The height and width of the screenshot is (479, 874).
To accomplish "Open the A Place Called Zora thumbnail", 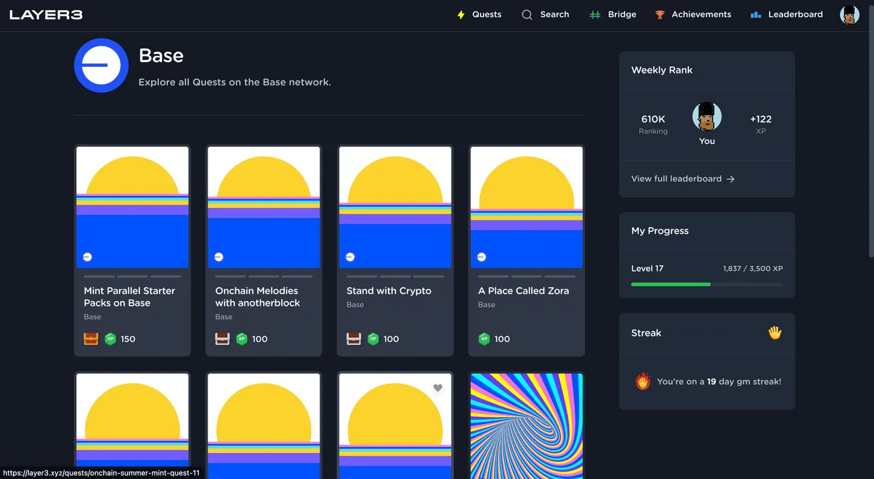I will [x=526, y=207].
